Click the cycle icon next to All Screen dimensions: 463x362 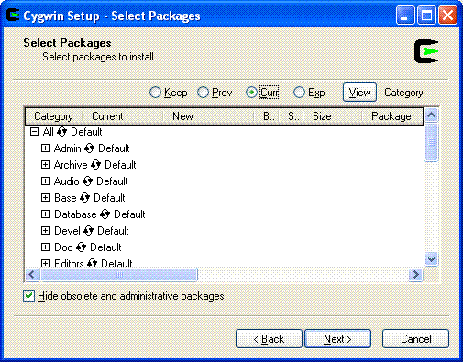pos(61,132)
